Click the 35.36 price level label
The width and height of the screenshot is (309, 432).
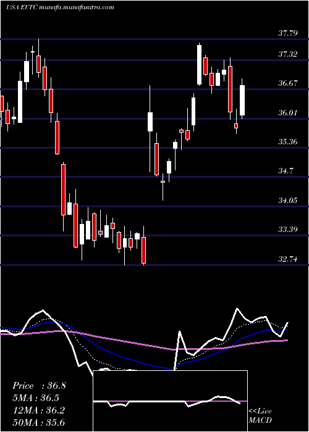coord(288,142)
